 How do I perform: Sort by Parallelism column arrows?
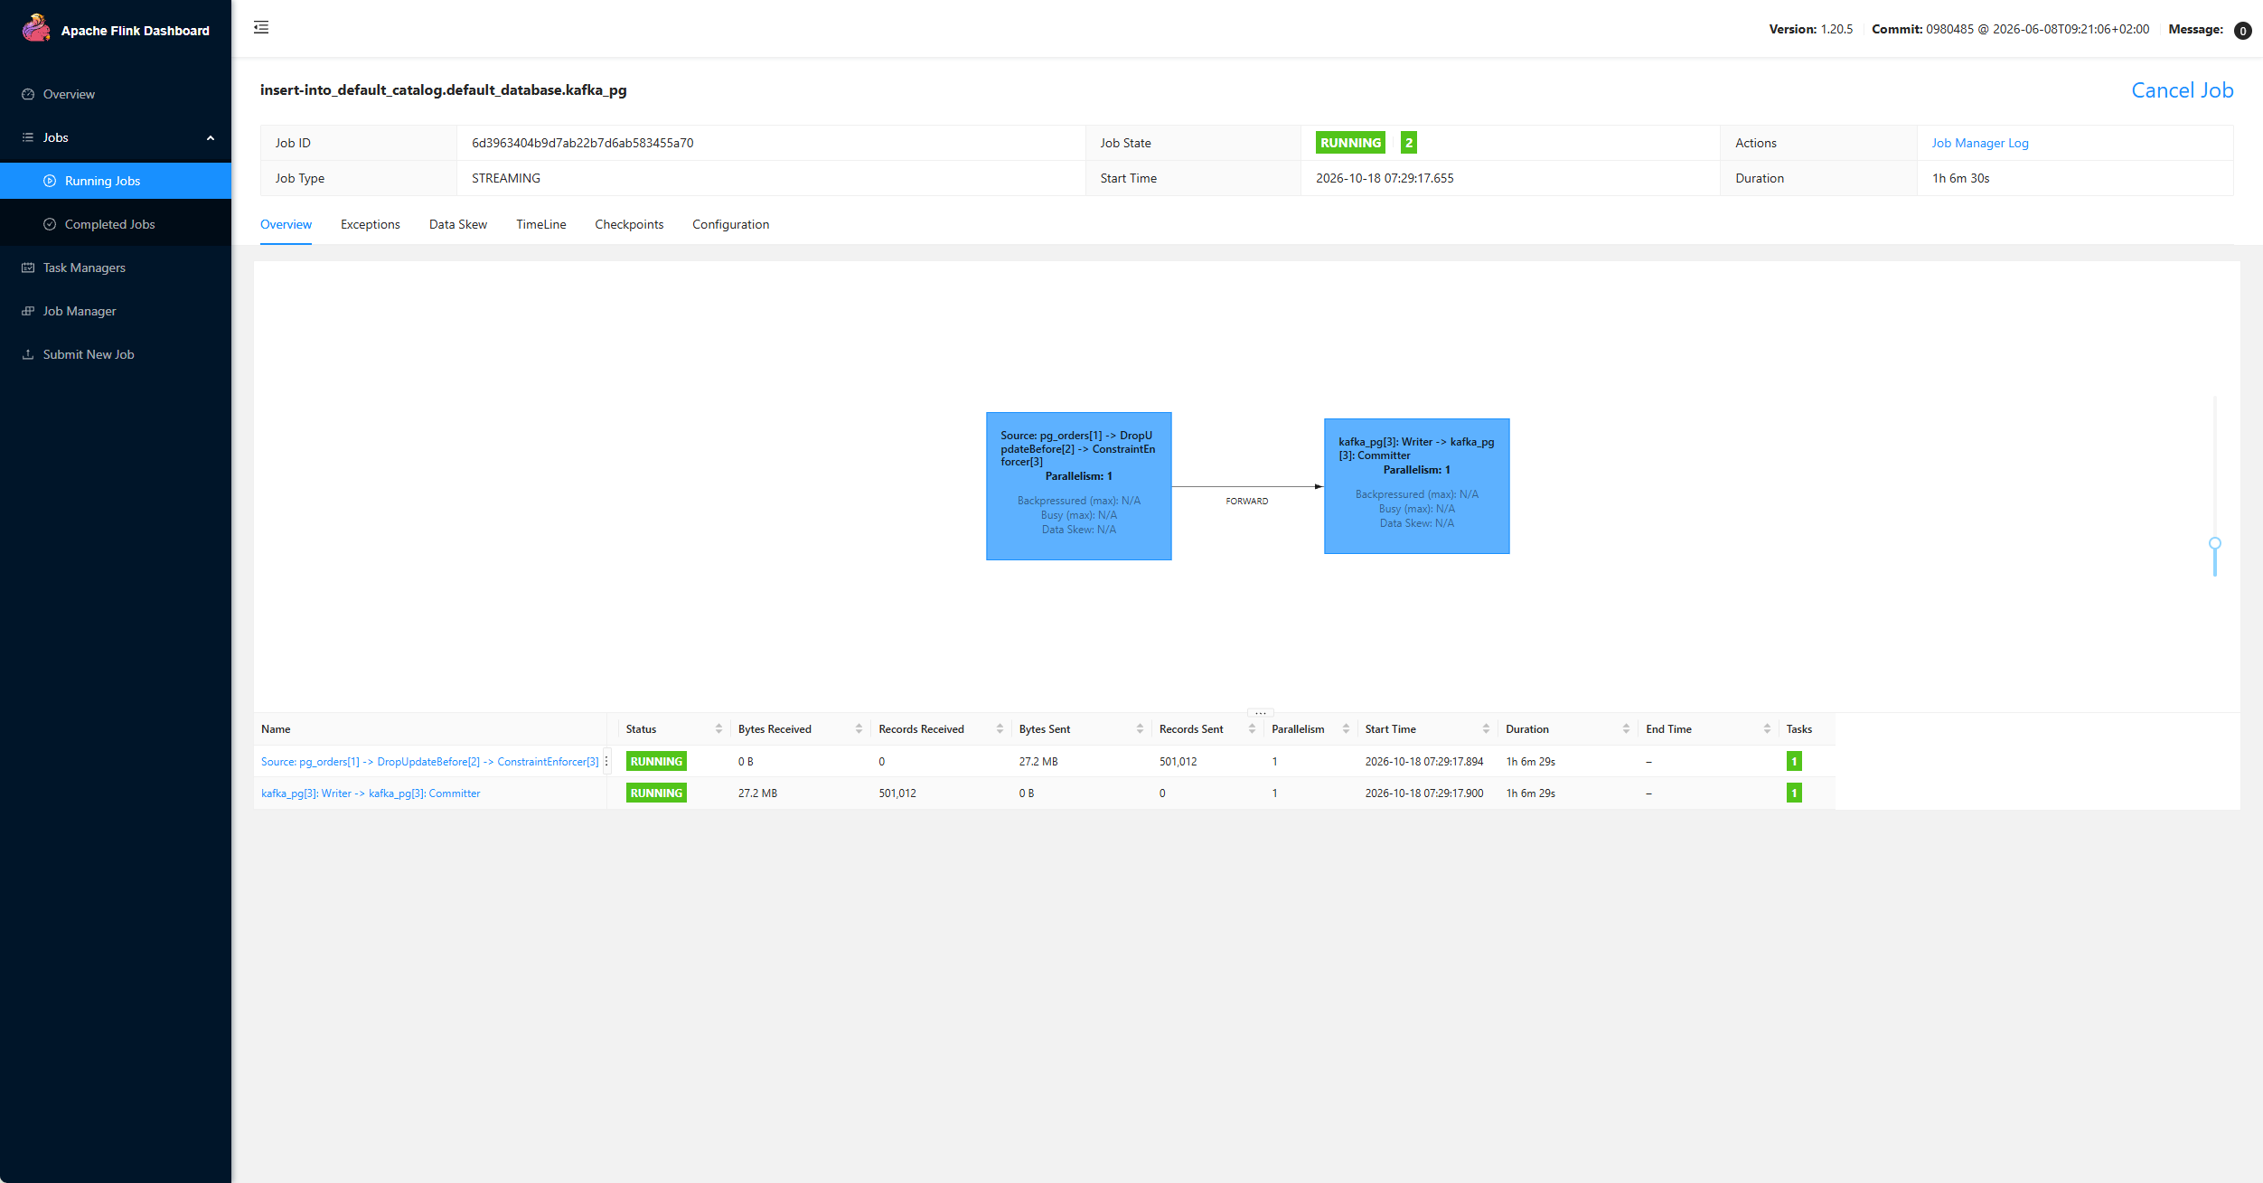[1346, 729]
